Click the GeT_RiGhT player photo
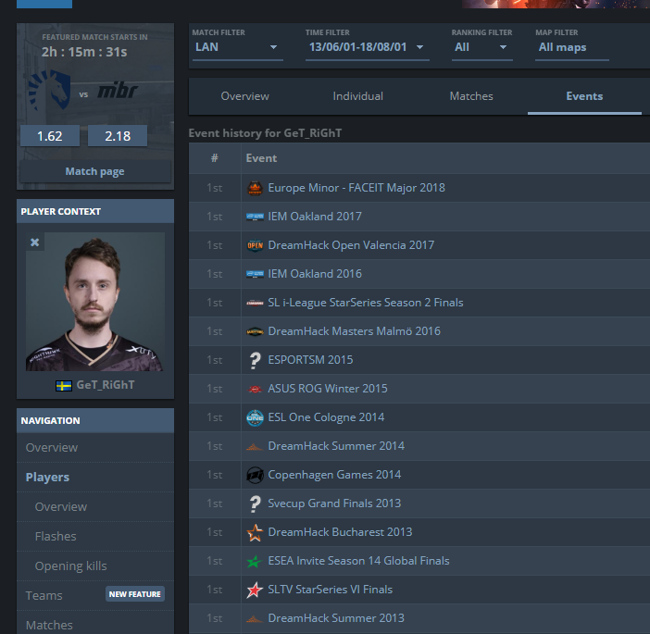 pos(95,302)
